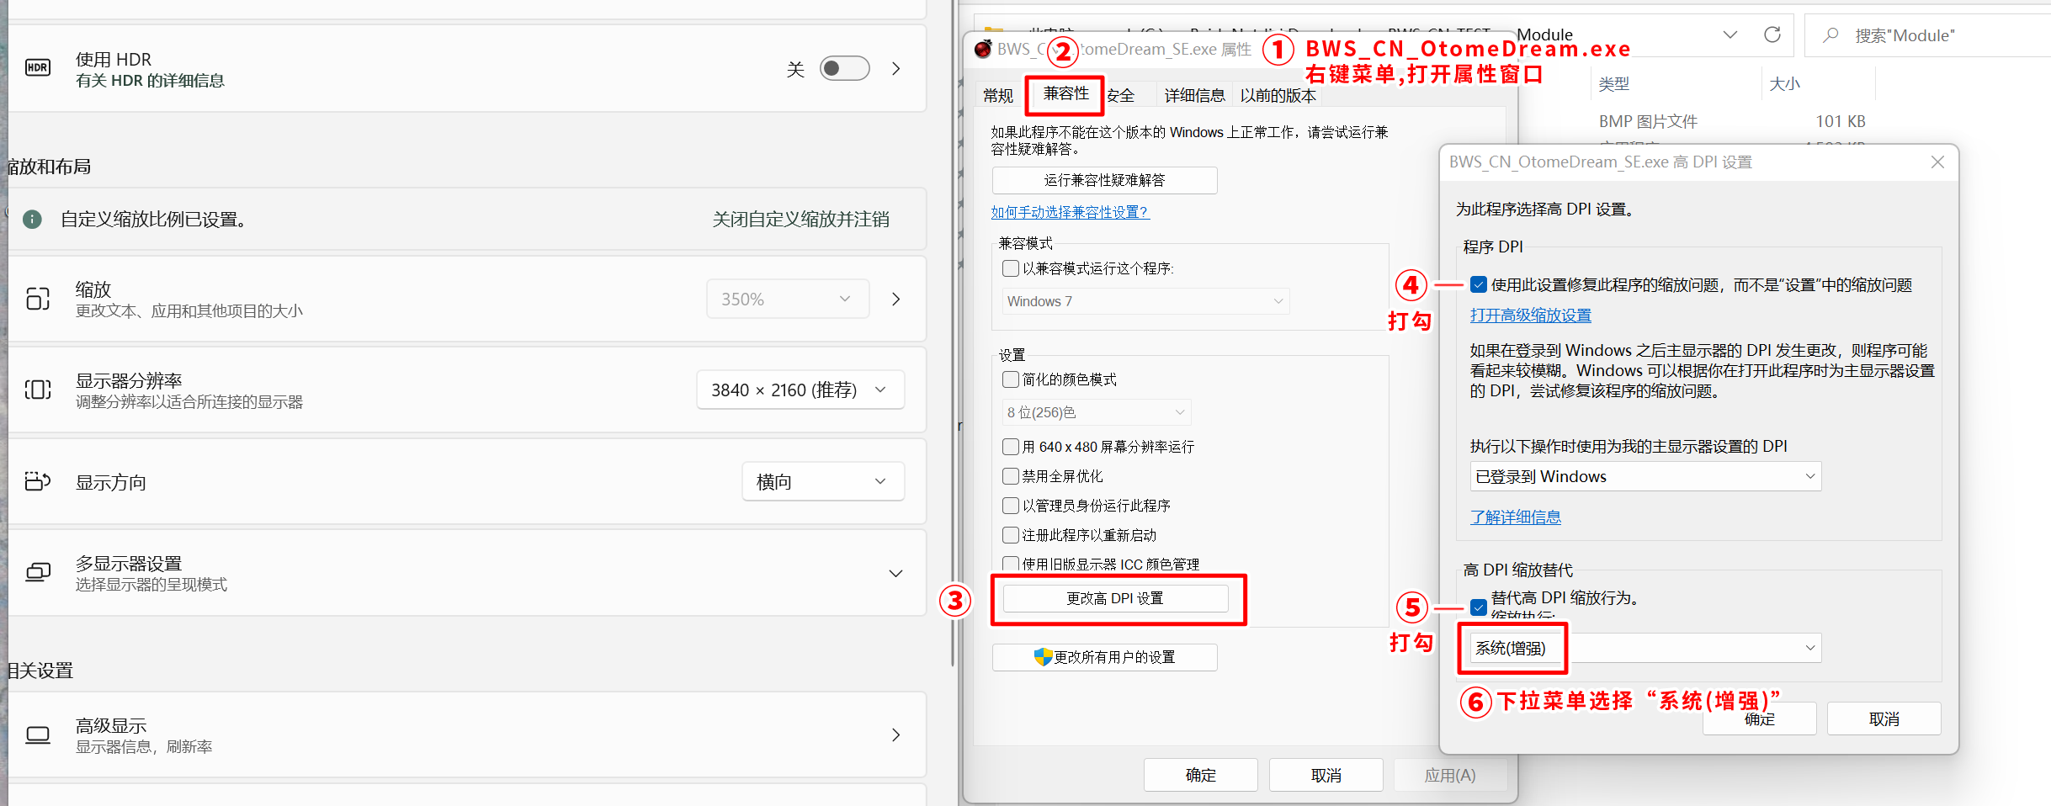2051x806 pixels.
Task: Click the HDR icon in Settings
Action: coord(37,68)
